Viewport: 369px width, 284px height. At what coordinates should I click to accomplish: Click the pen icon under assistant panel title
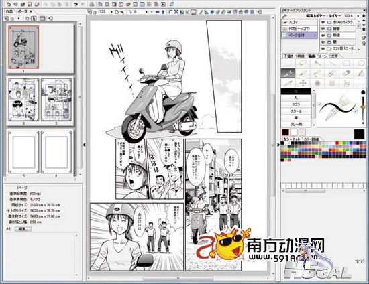coord(284,16)
